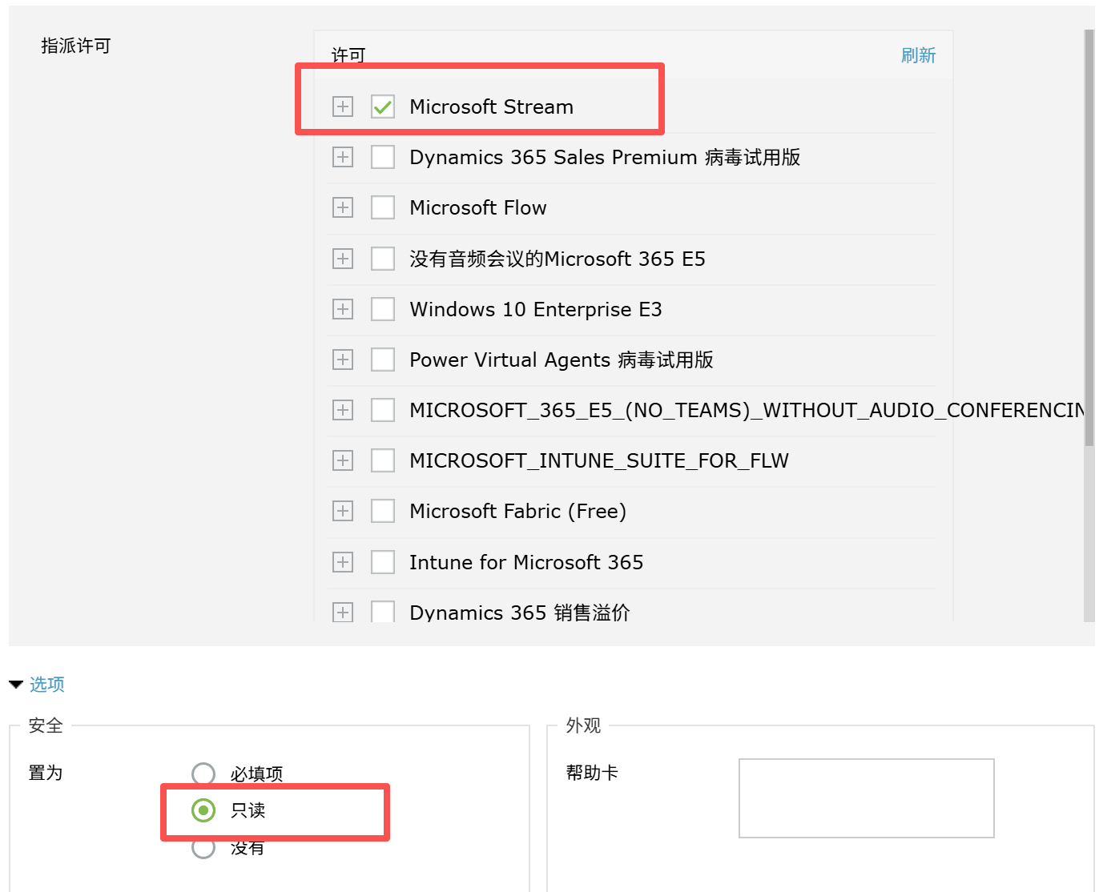Click the Intune for Microsoft 365 label
Screen dimensions: 1099x892
click(x=526, y=562)
